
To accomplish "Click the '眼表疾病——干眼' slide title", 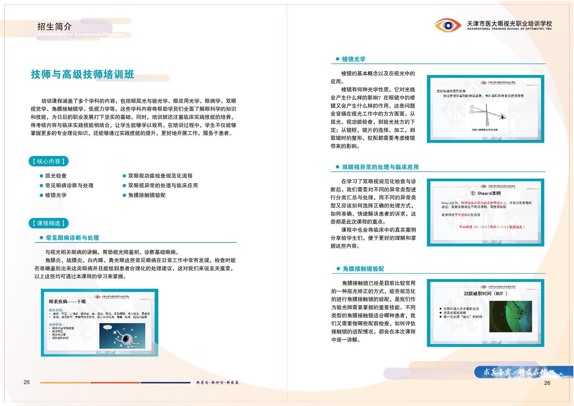I will [67, 302].
